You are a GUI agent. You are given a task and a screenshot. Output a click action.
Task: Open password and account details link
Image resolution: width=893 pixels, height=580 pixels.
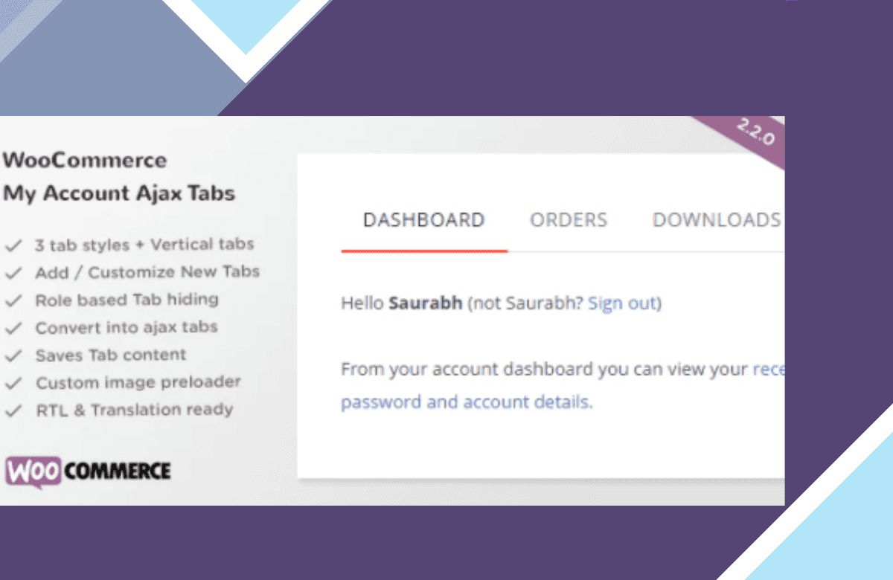point(467,402)
